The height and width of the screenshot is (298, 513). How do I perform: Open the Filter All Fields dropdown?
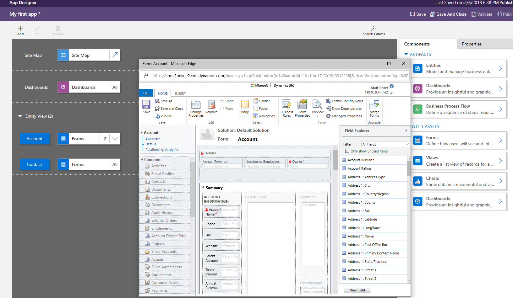(x=385, y=144)
